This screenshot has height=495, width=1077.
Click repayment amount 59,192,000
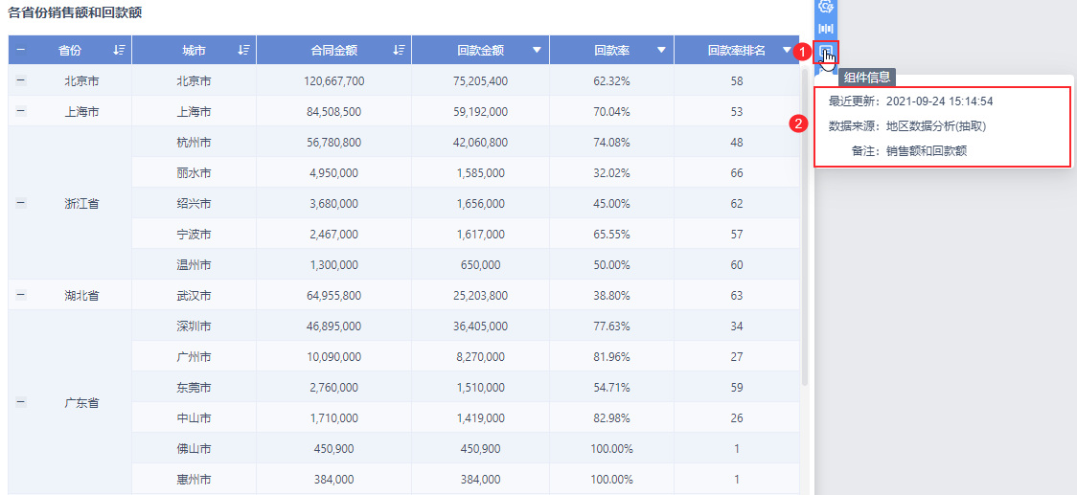[x=481, y=111]
